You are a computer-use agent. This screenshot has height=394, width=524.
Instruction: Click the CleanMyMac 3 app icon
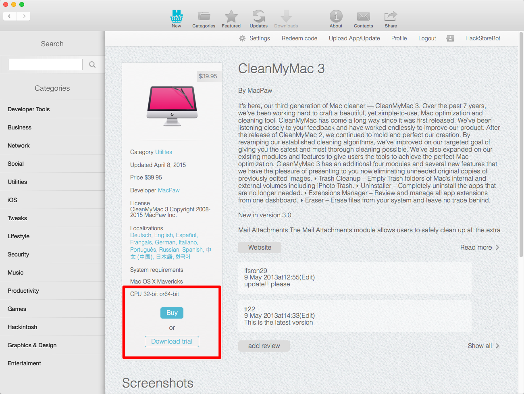click(x=172, y=106)
